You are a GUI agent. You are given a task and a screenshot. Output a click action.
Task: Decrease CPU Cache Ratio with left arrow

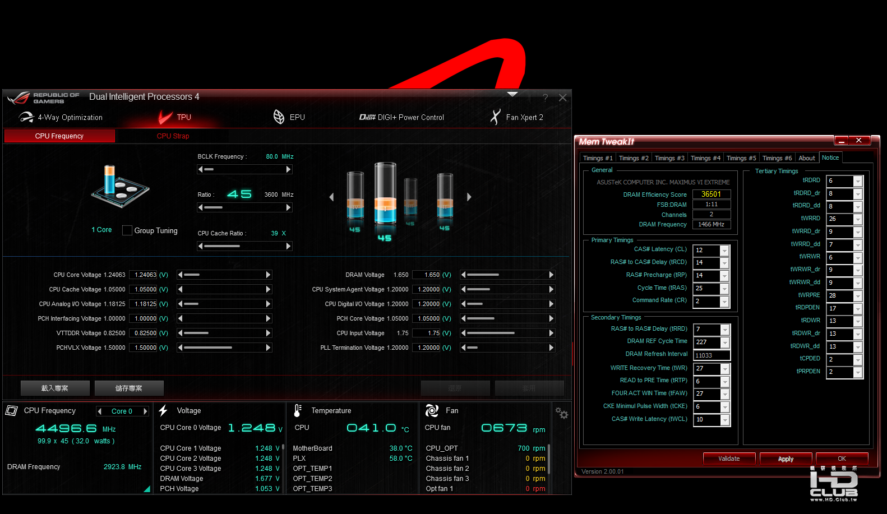tap(201, 246)
